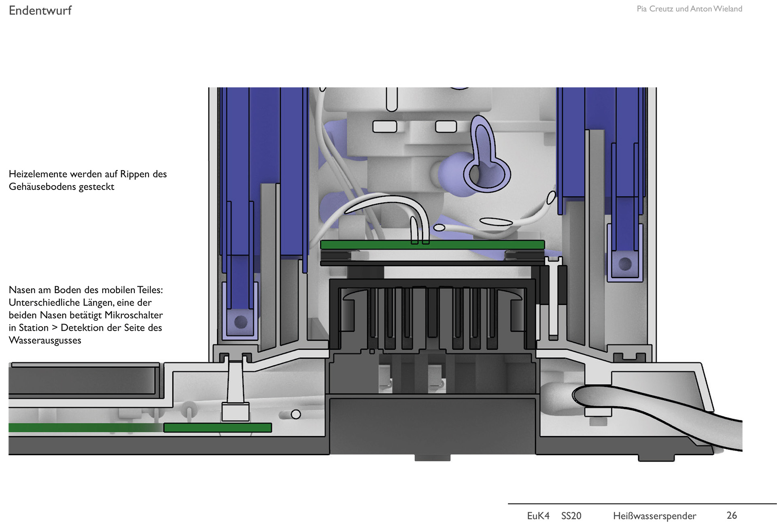Click the small outlined circle in the station base
Viewport: 777px width, 524px height.
pyautogui.click(x=296, y=414)
